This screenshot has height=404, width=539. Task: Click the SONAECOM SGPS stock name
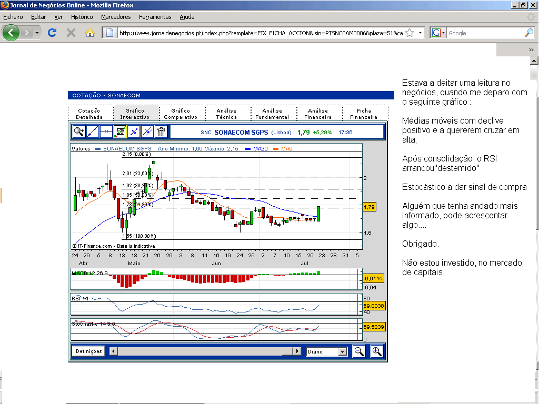[x=241, y=132]
